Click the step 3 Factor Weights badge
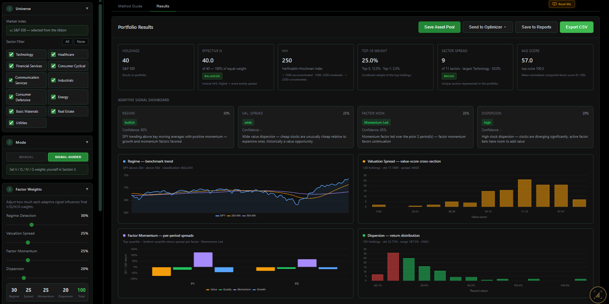 pyautogui.click(x=10, y=189)
